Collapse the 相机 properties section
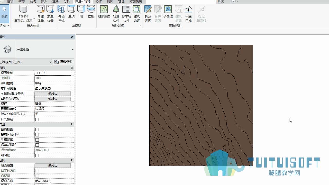The width and height of the screenshot is (329, 185). [x=72, y=160]
